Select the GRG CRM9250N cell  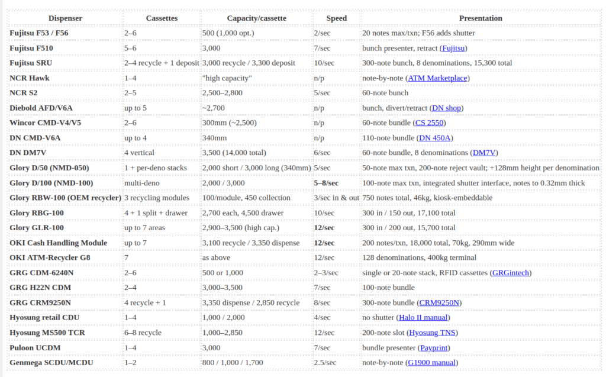point(65,303)
